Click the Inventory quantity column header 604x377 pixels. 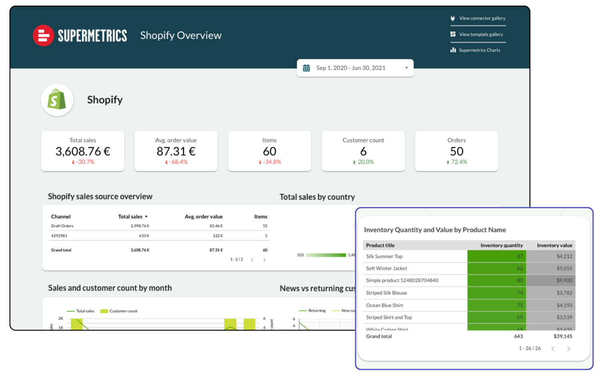pos(501,245)
